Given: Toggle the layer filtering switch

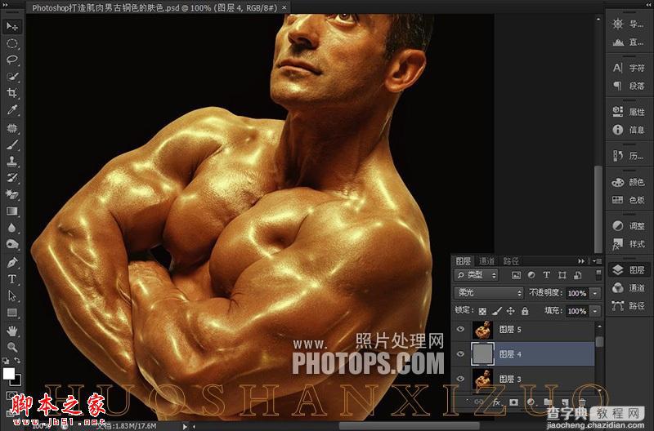Looking at the screenshot, I should coord(598,275).
